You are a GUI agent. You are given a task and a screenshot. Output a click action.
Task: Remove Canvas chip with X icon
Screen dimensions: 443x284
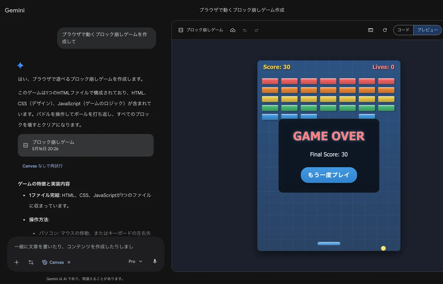coord(69,262)
